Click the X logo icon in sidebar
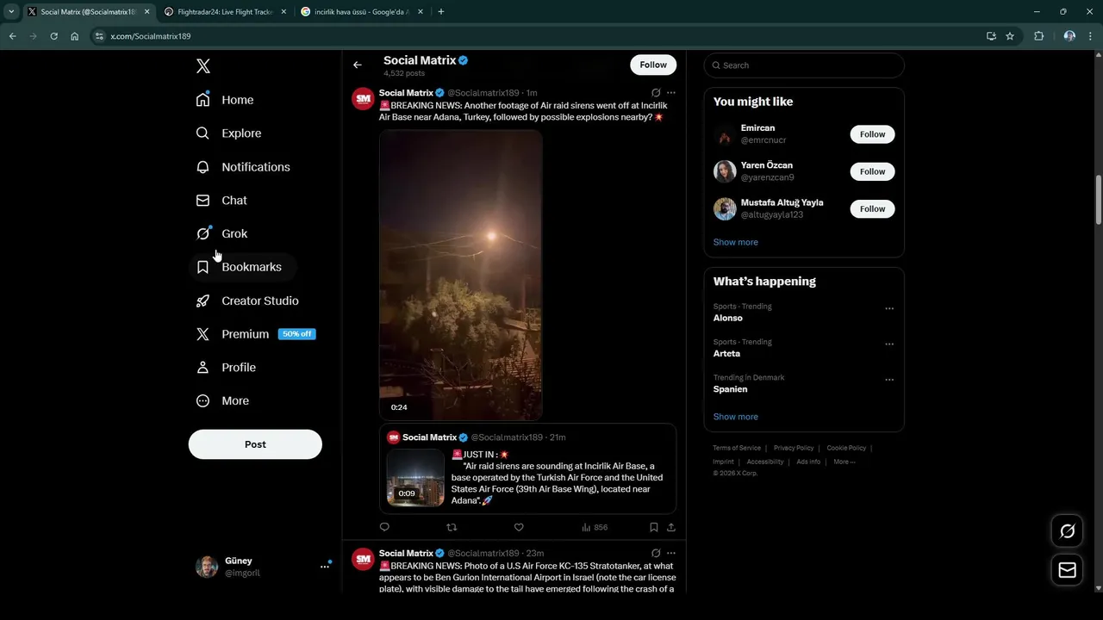The height and width of the screenshot is (620, 1103). point(203,66)
